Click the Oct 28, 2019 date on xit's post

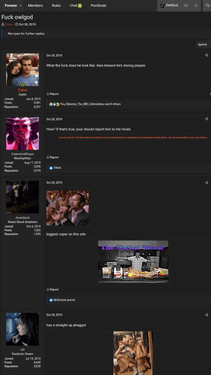tap(54, 315)
